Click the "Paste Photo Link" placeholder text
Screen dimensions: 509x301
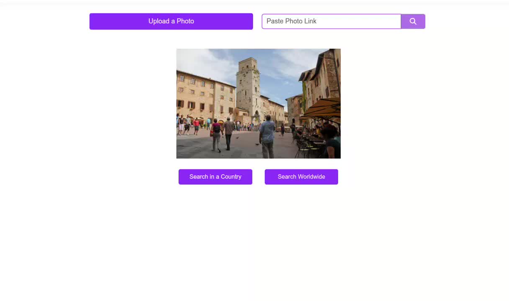click(x=291, y=21)
